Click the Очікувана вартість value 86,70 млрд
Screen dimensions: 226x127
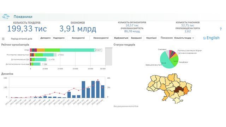[x=132, y=31]
